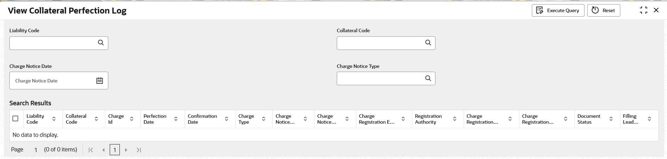Image resolution: width=667 pixels, height=159 pixels.
Task: Sort results by Document Status column
Action: [611, 119]
